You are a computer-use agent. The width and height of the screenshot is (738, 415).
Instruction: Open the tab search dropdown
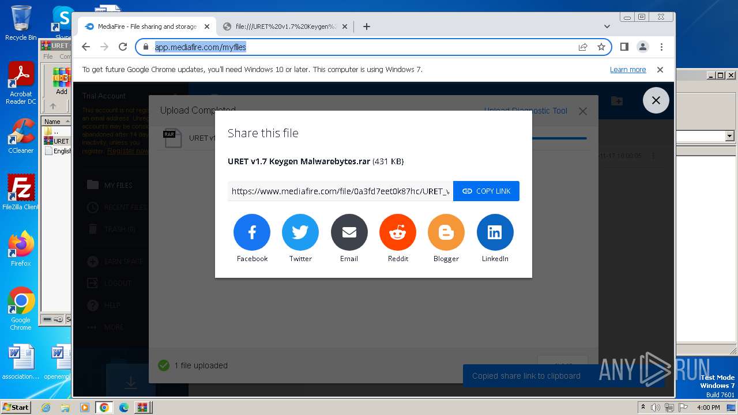607,27
